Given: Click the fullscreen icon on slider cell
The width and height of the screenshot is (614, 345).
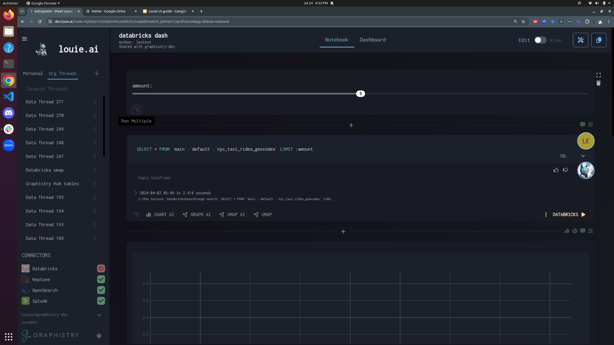Looking at the screenshot, I should [598, 75].
